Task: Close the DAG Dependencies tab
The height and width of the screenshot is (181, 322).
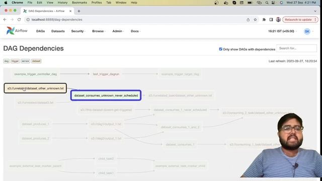Action: tap(70, 11)
